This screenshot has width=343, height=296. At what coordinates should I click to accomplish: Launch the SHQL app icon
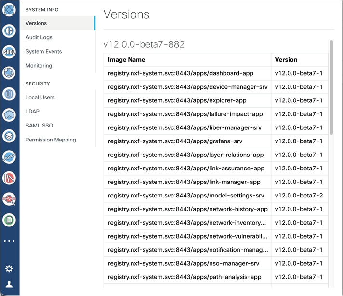click(9, 52)
